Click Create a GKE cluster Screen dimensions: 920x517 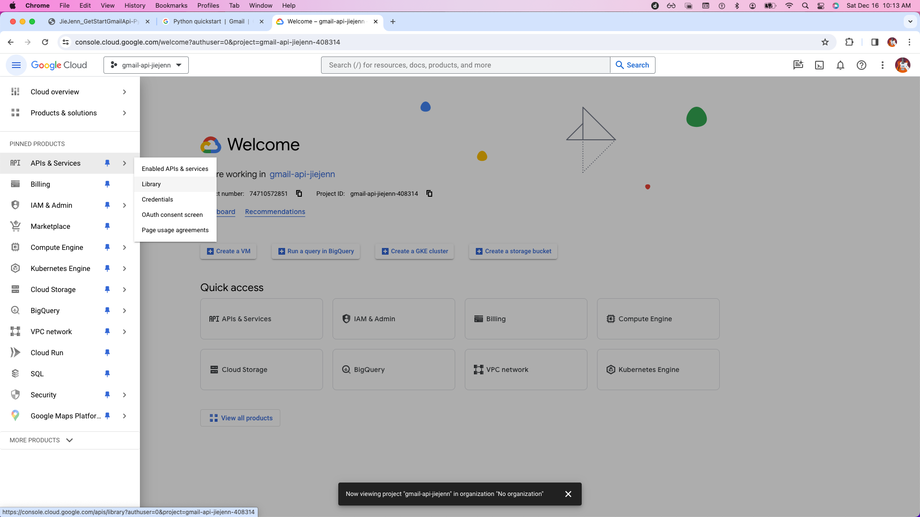click(414, 251)
